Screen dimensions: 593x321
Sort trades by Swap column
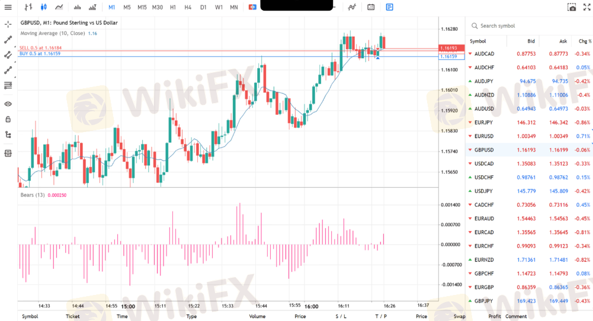[460, 316]
